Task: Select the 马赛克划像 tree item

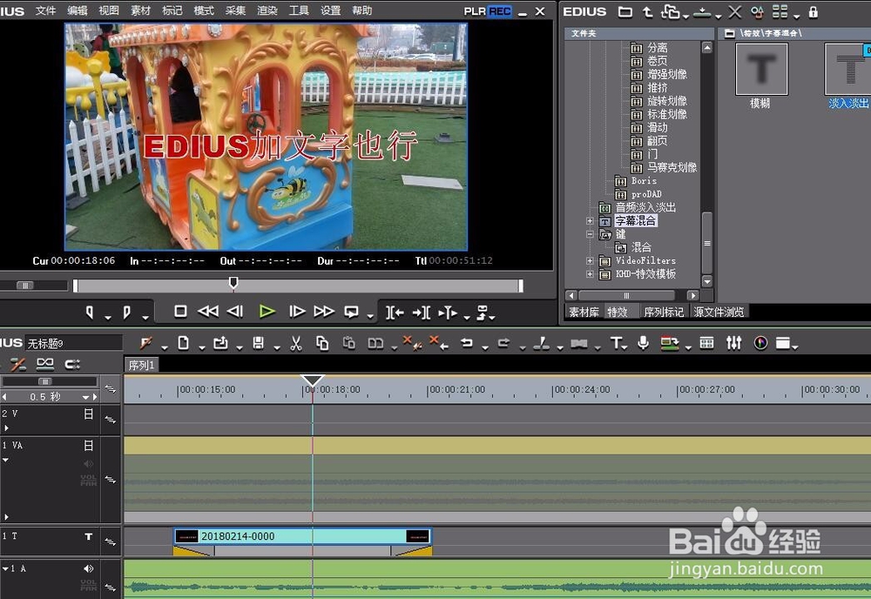Action: (672, 167)
